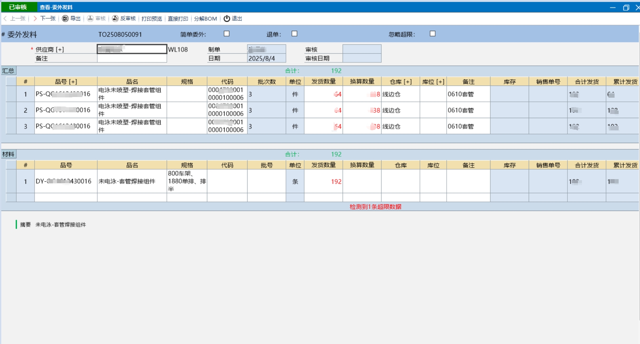This screenshot has width=640, height=344.
Task: Click the 已审核 status label
Action: click(x=18, y=7)
